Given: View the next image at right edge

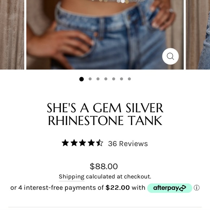Looking at the screenshot, I should (x=198, y=35).
